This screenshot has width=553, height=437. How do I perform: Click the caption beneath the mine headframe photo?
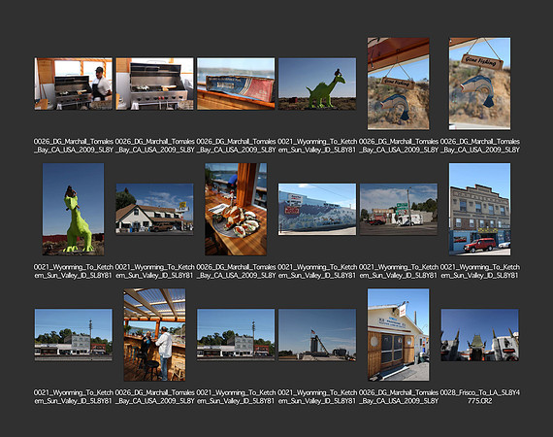pos(317,397)
